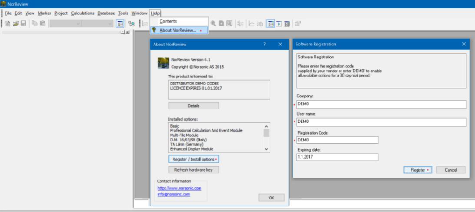
Task: Open the File menu
Action: coord(8,13)
